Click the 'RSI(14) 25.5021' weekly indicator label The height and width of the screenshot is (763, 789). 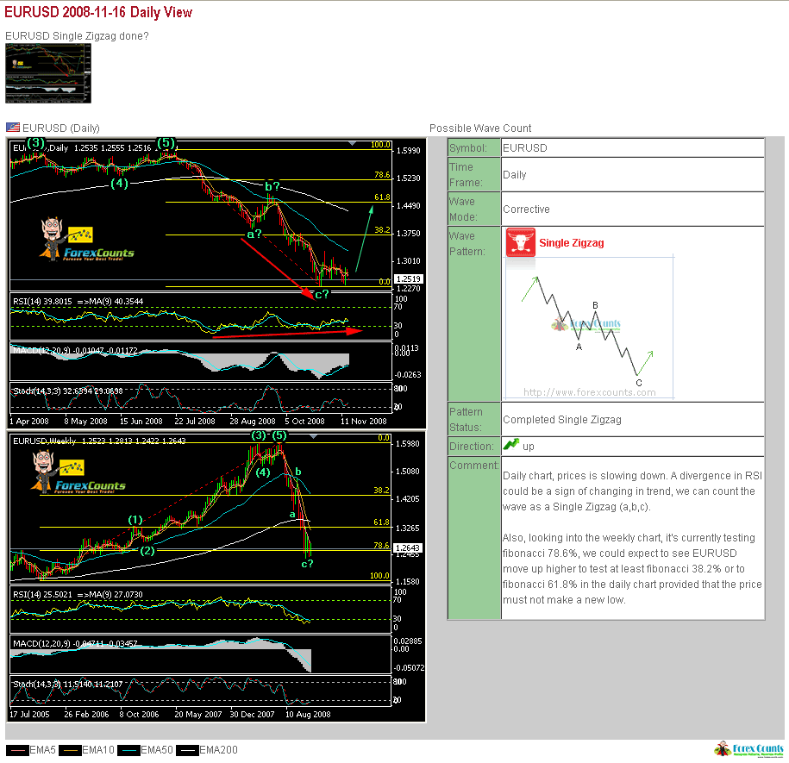(42, 595)
